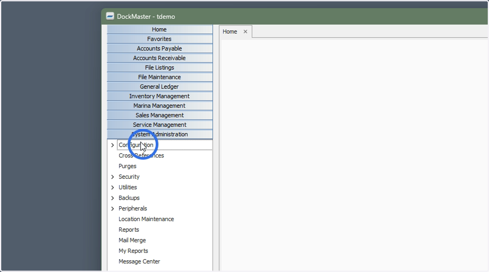Open the Accounts Receivable section
Viewport: 489px width, 272px height.
160,58
